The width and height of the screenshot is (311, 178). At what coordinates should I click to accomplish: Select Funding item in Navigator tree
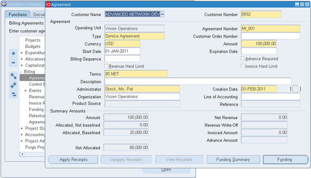click(x=36, y=109)
